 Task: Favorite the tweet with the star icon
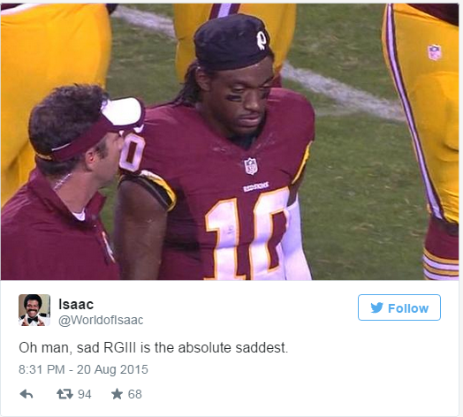(x=117, y=394)
